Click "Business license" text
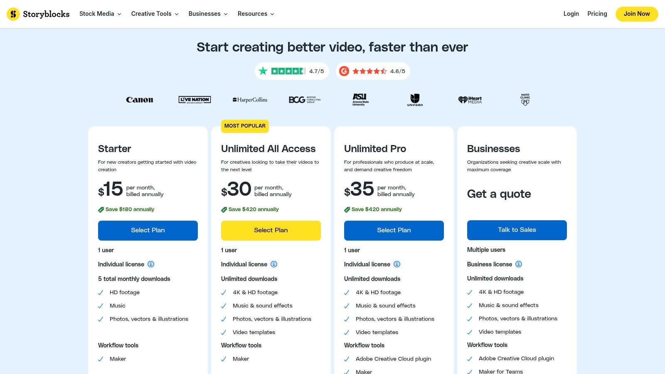 point(490,264)
